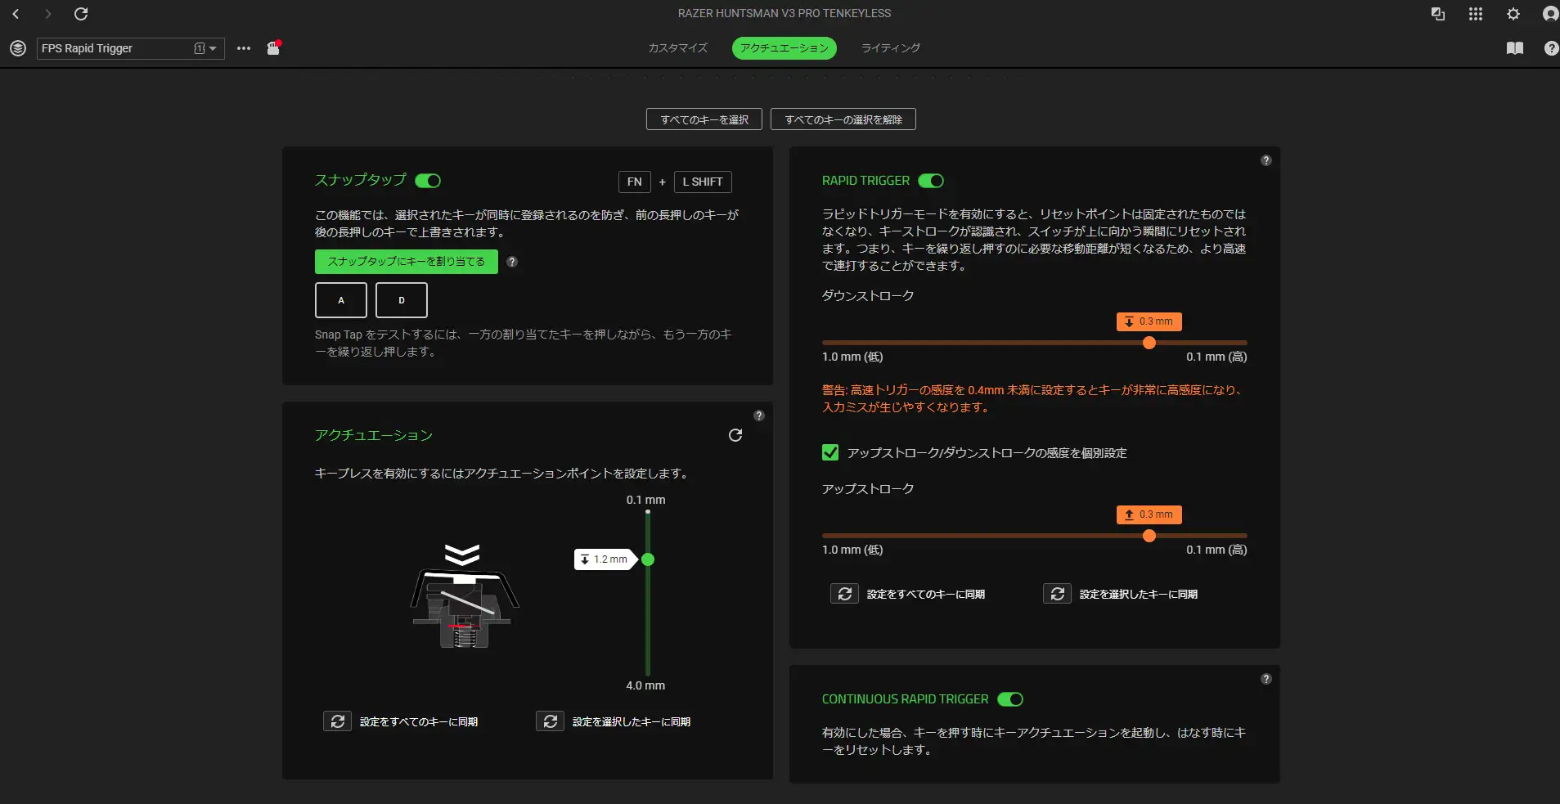Viewport: 1560px width, 804px height.
Task: Click the 0.3 mm downstroke value tag
Action: tap(1149, 321)
